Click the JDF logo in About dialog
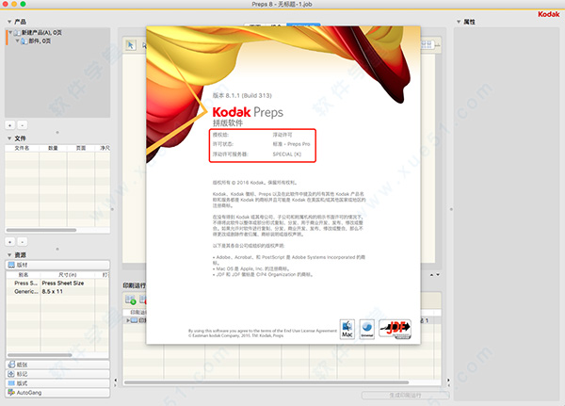 coord(395,329)
